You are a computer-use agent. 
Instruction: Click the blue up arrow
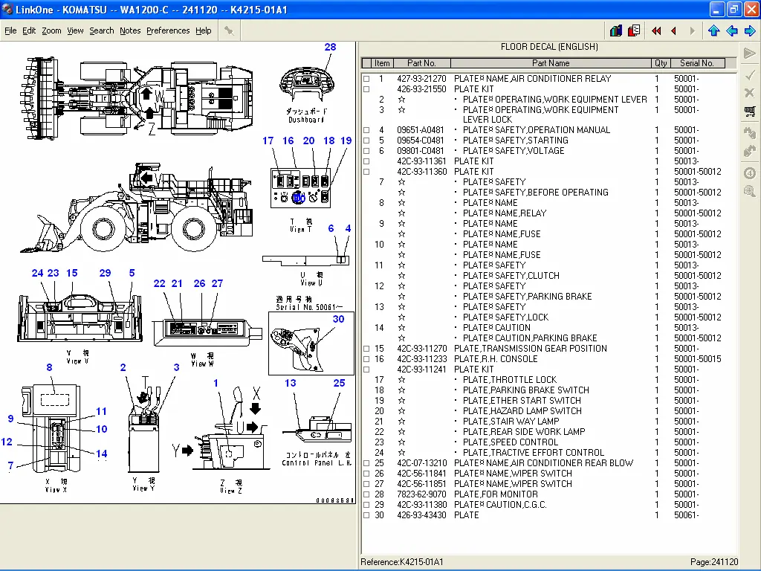[713, 31]
